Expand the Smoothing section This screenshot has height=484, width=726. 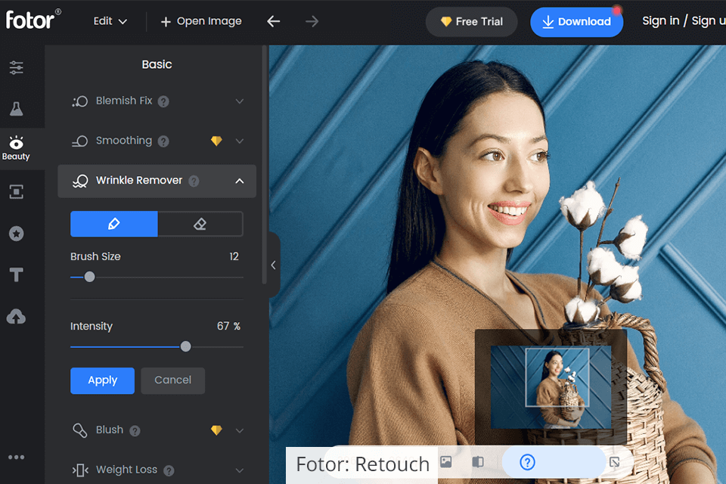[x=240, y=141]
